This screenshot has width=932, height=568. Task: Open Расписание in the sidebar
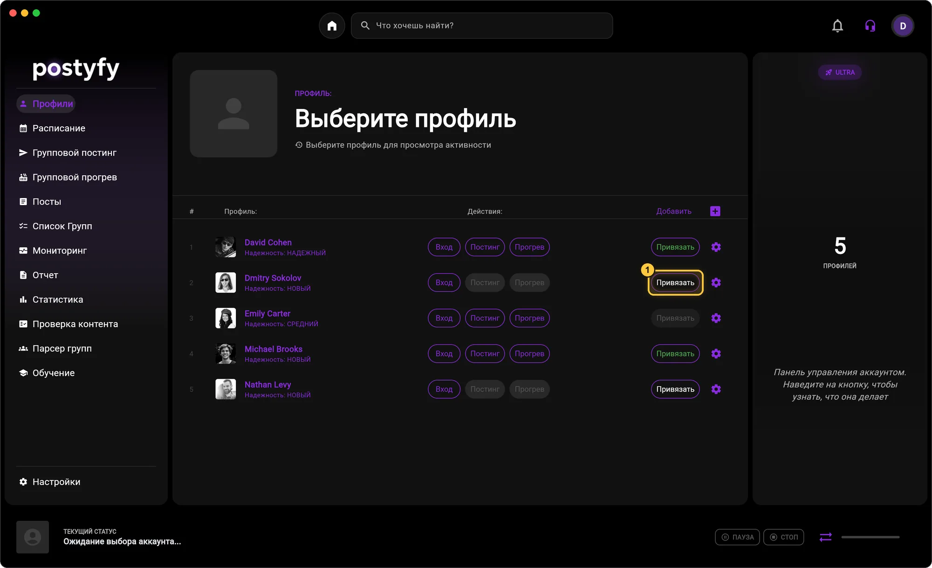[x=52, y=128]
